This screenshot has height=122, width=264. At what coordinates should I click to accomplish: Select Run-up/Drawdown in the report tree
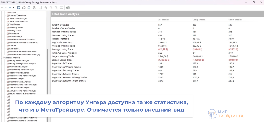tap(18, 15)
